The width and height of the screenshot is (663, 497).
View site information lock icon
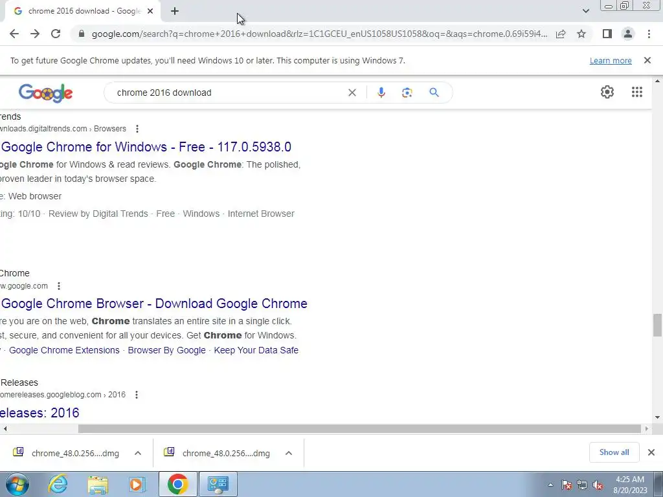pos(82,34)
